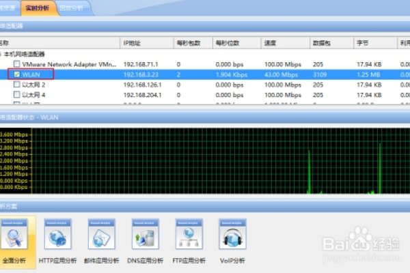
Task: Sort by the IP地址 column header
Action: (147, 43)
